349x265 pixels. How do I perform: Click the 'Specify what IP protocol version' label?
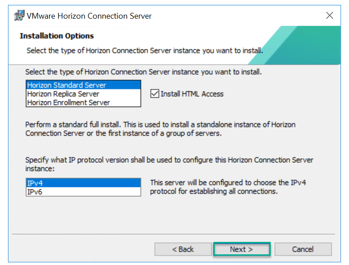coord(169,164)
